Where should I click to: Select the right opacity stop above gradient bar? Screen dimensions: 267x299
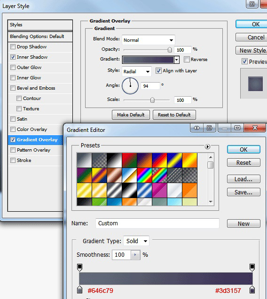click(252, 268)
